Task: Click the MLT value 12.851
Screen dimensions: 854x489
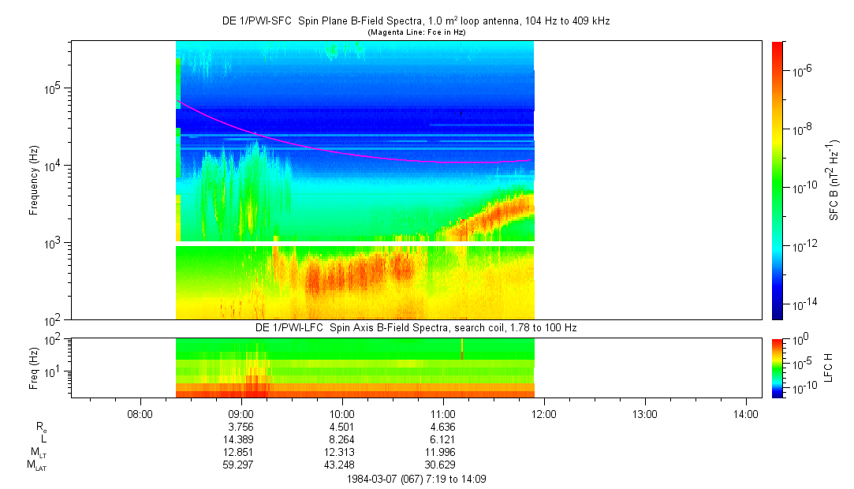Action: 241,452
